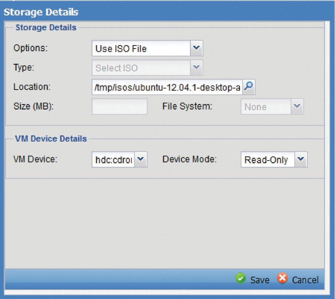The height and width of the screenshot is (299, 335).
Task: Focus the Size (MB) input box
Action: [119, 106]
